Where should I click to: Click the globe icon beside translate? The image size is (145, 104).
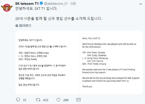[x=17, y=25]
